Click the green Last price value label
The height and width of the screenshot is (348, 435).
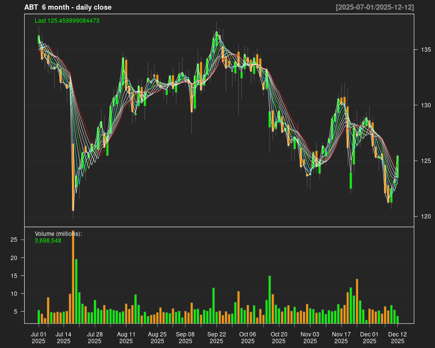pyautogui.click(x=67, y=21)
